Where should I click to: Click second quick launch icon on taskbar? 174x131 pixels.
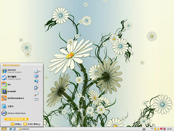tap(14, 129)
